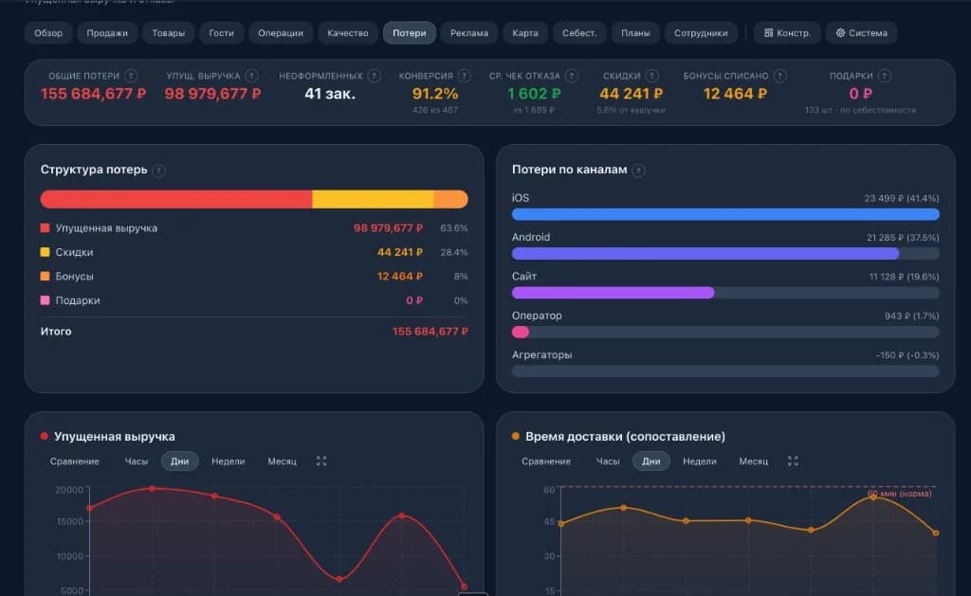Open the Реклама tab
The height and width of the screenshot is (596, 971).
coord(468,33)
